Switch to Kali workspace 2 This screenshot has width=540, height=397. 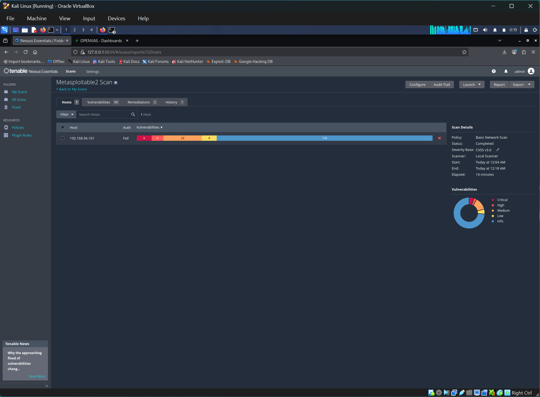pos(75,30)
